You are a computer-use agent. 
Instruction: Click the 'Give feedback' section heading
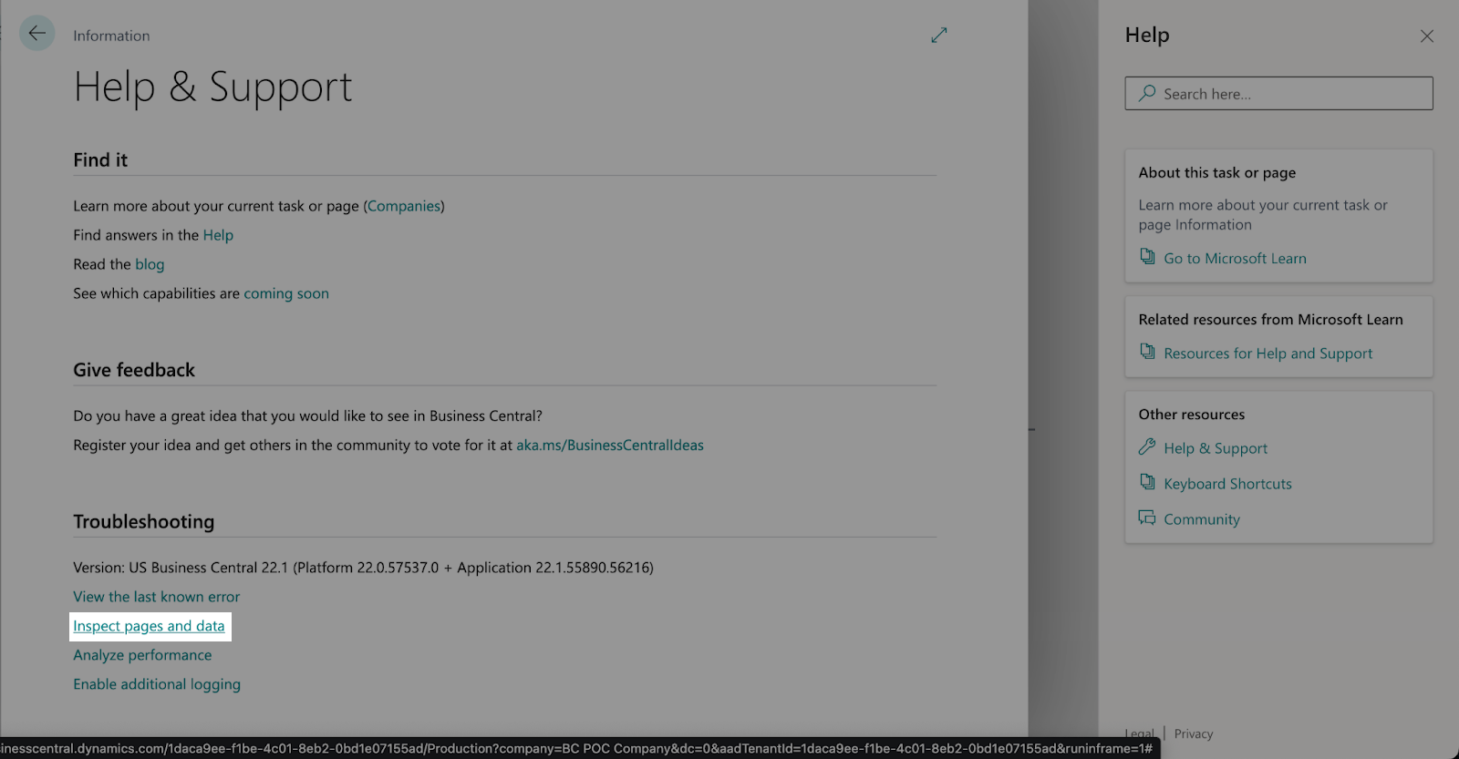pyautogui.click(x=134, y=370)
